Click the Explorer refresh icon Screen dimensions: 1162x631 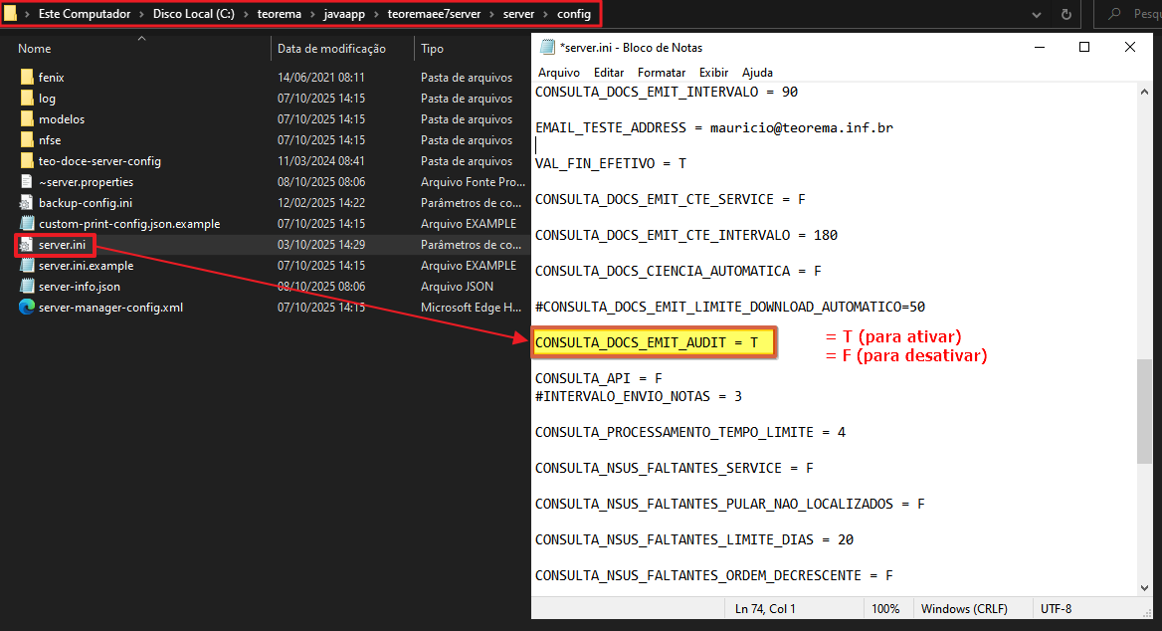click(x=1065, y=14)
